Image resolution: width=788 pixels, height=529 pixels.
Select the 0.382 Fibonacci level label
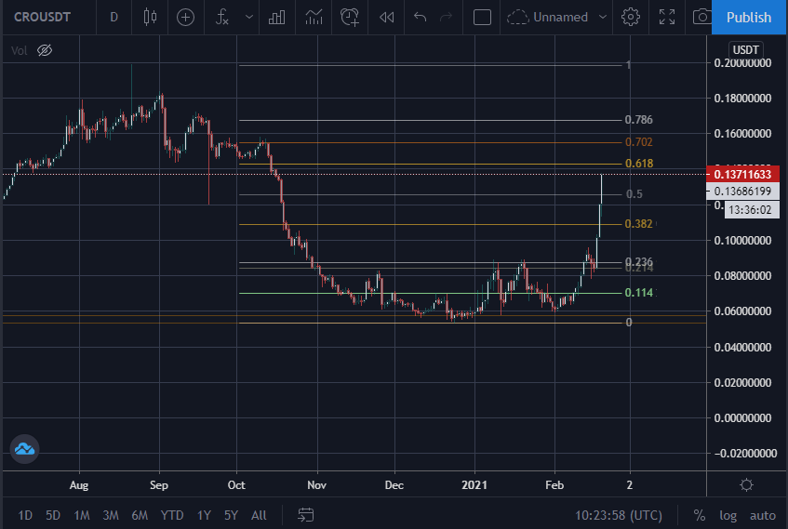[639, 223]
